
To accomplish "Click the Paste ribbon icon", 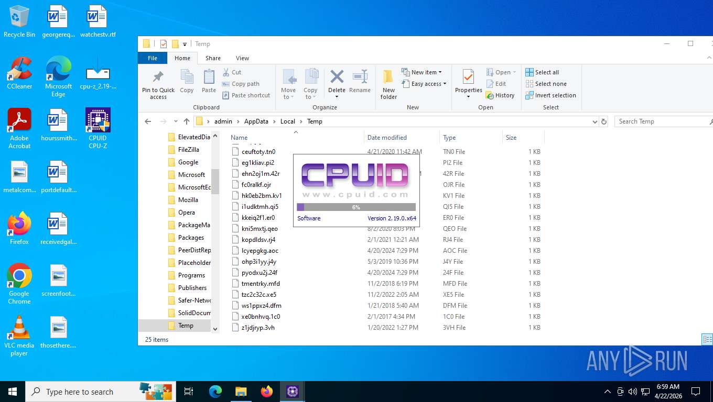I will tap(209, 77).
